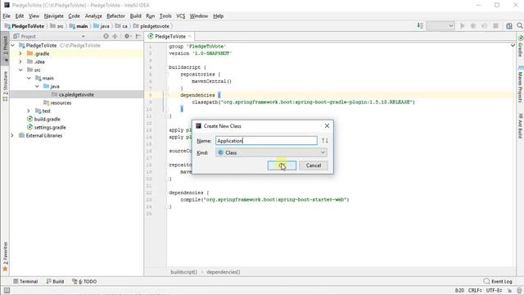Expand the .gradle folder
524x295 pixels.
click(20, 53)
